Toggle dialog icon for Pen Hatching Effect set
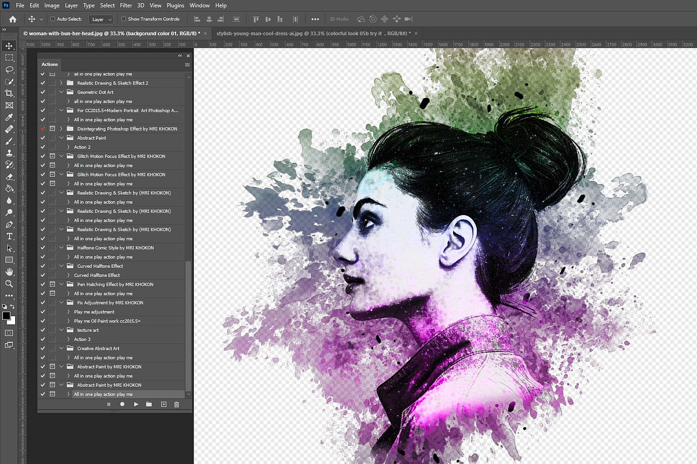This screenshot has height=464, width=697. pos(52,284)
